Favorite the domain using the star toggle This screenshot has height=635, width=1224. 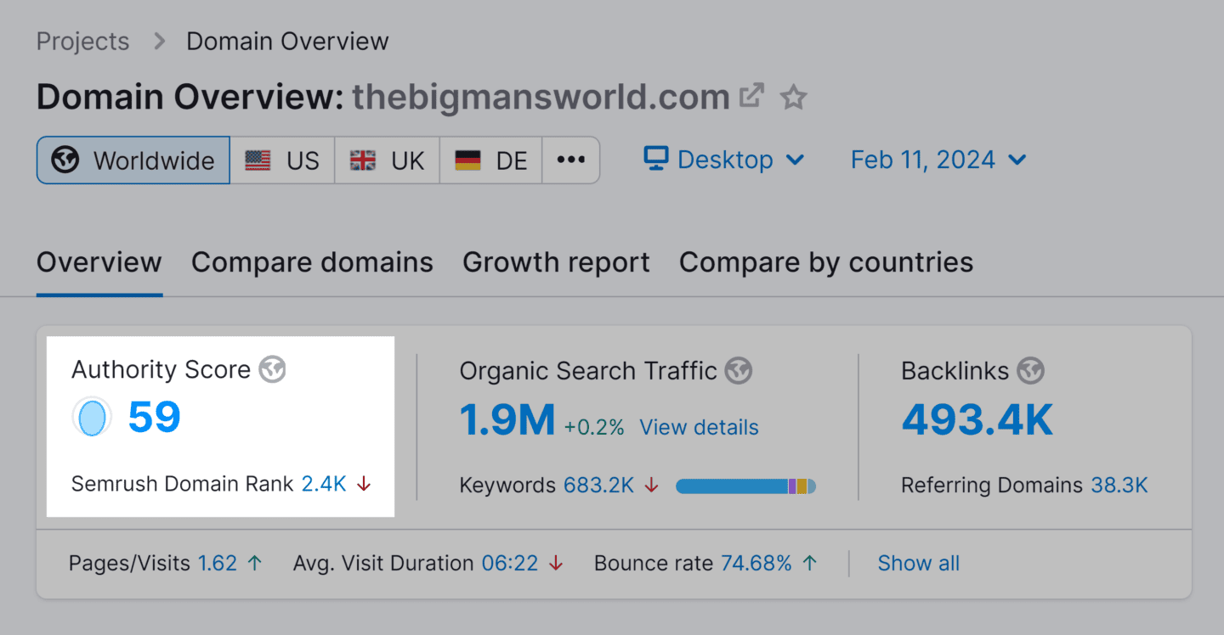tap(793, 97)
